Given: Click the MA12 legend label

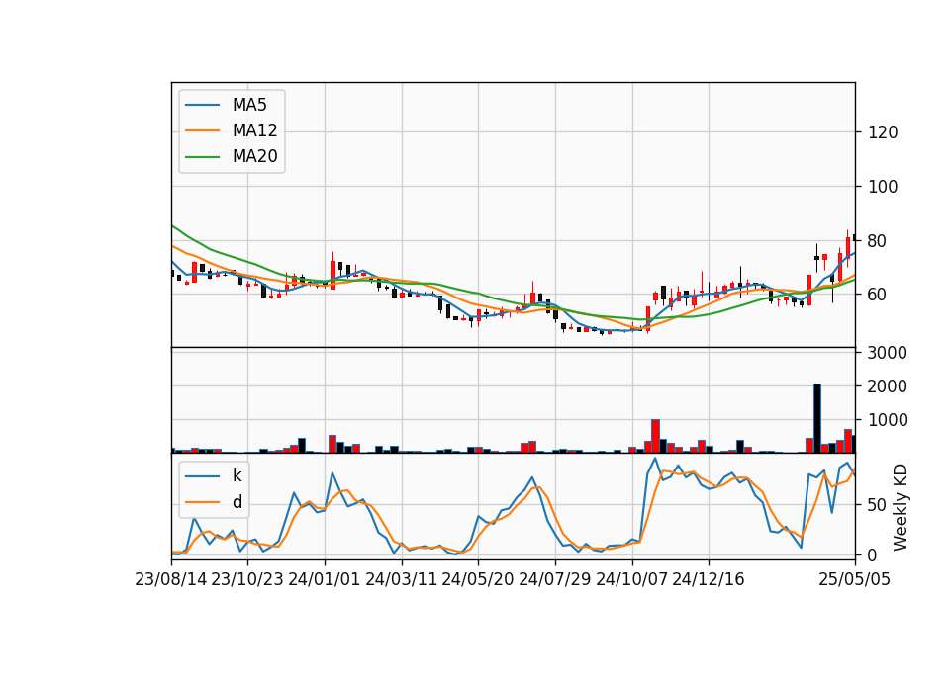Looking at the screenshot, I should click(254, 130).
